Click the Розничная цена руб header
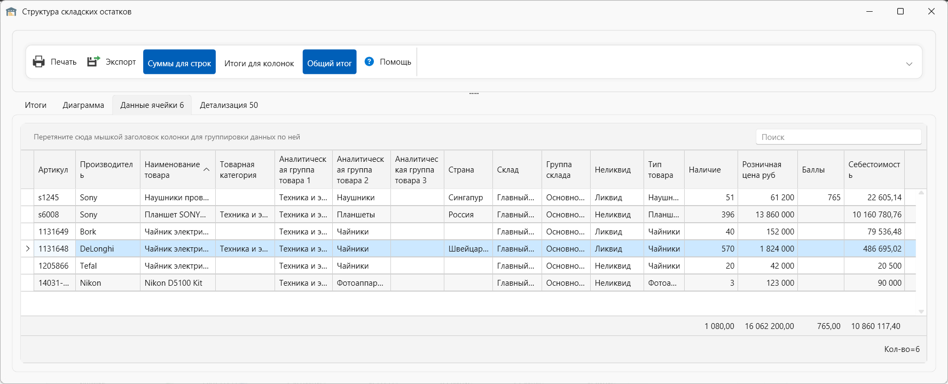This screenshot has height=384, width=948. 767,170
